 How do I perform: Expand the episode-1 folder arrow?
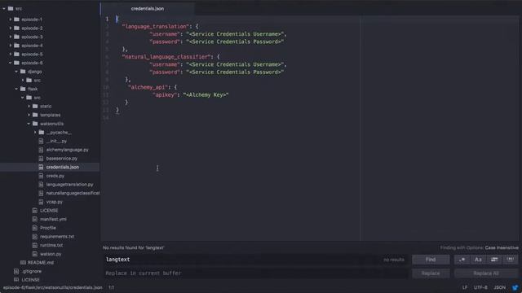pyautogui.click(x=11, y=20)
